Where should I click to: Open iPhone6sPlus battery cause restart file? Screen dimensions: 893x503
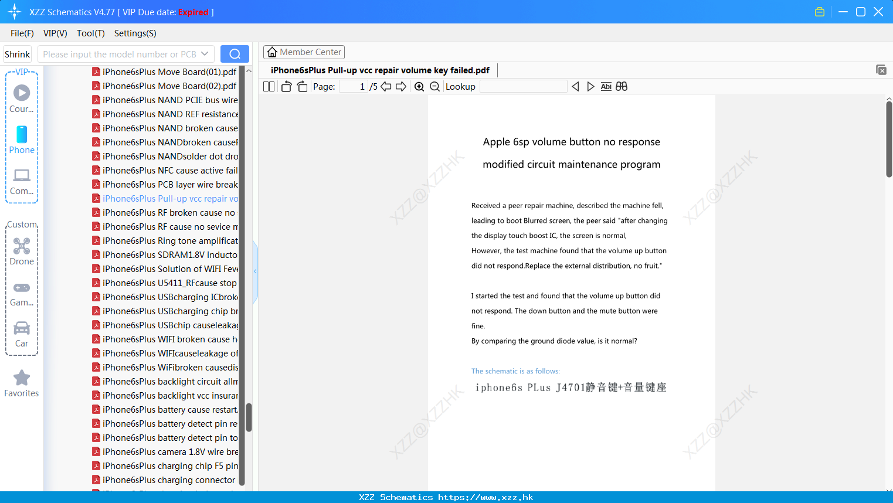tap(165, 410)
